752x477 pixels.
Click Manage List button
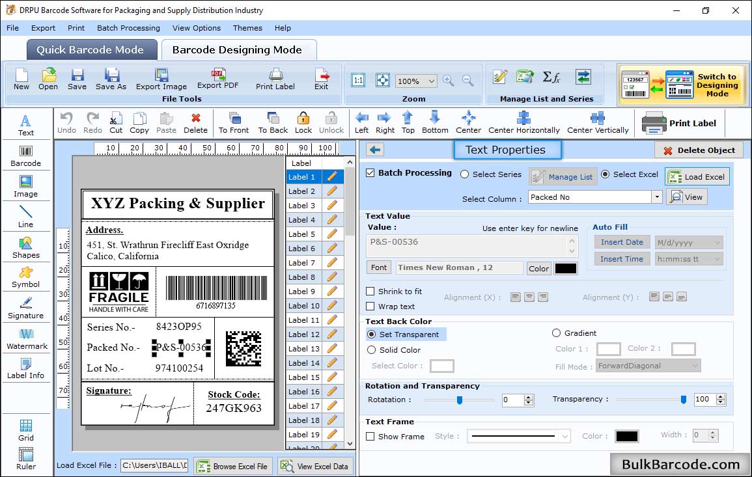click(x=563, y=177)
